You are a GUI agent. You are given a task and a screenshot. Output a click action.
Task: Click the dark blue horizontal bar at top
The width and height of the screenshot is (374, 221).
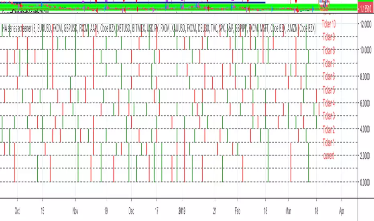point(138,2)
